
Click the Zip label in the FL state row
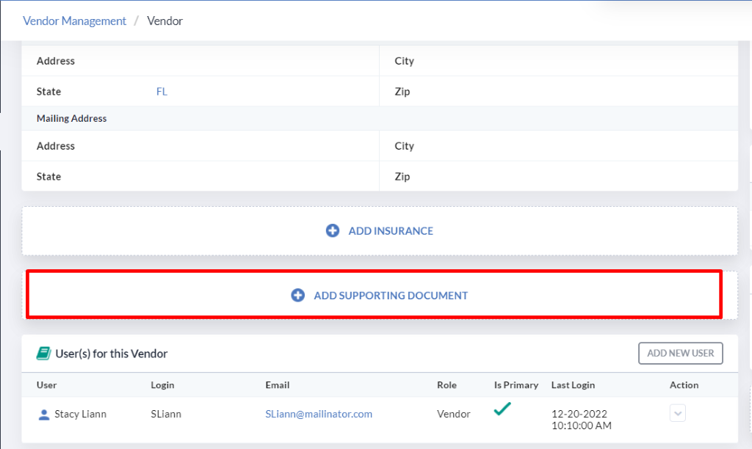[x=402, y=92]
